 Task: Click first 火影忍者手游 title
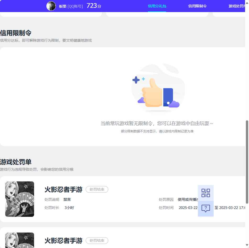63,189
